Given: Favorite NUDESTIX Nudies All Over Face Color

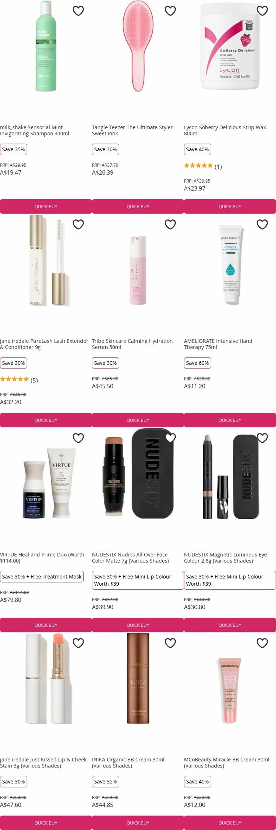Looking at the screenshot, I should click(170, 438).
